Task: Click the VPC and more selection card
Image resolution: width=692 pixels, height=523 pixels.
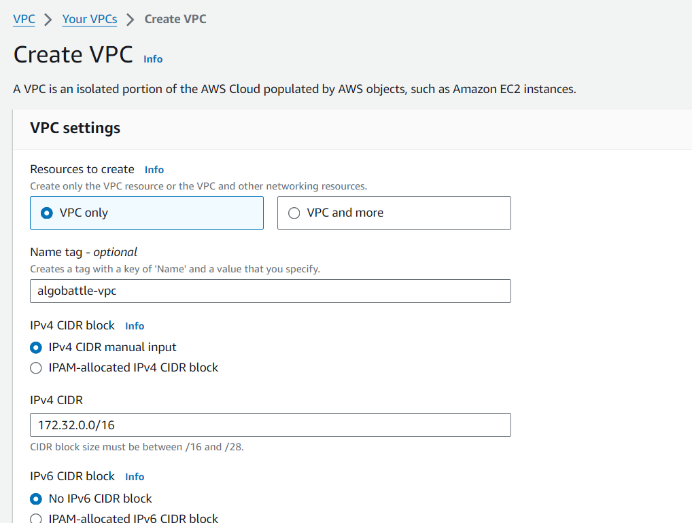Action: [x=394, y=212]
